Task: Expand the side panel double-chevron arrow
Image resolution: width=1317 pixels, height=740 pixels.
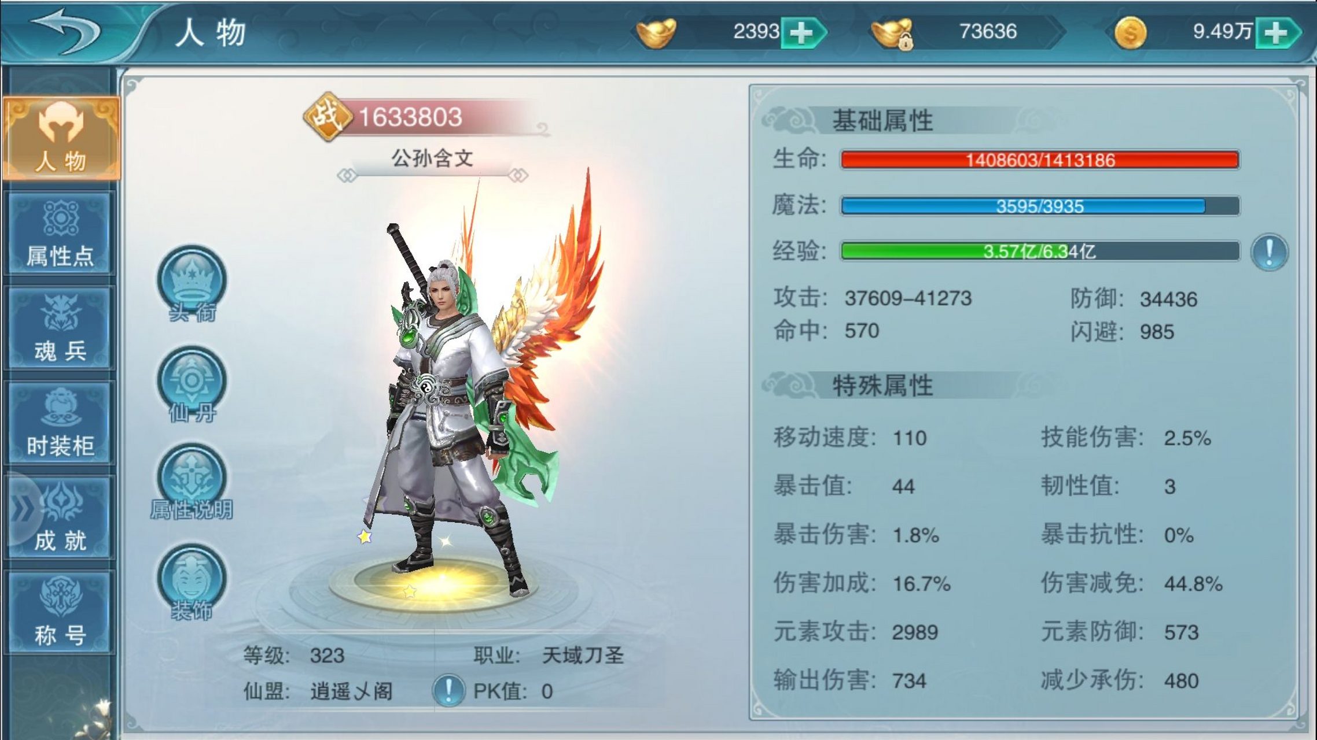Action: (x=22, y=509)
